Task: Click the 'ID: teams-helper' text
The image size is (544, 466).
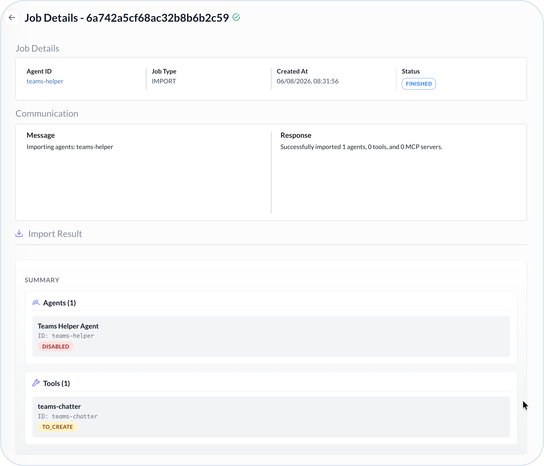Action: click(66, 336)
